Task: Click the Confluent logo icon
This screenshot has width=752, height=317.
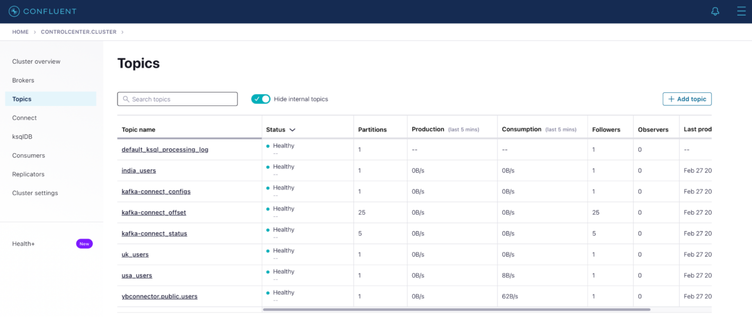Action: pos(14,11)
